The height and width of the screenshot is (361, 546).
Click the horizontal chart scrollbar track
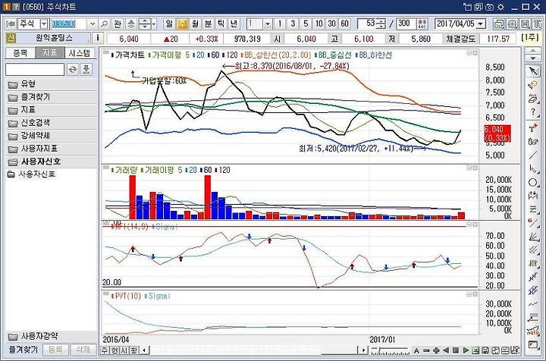point(253,350)
